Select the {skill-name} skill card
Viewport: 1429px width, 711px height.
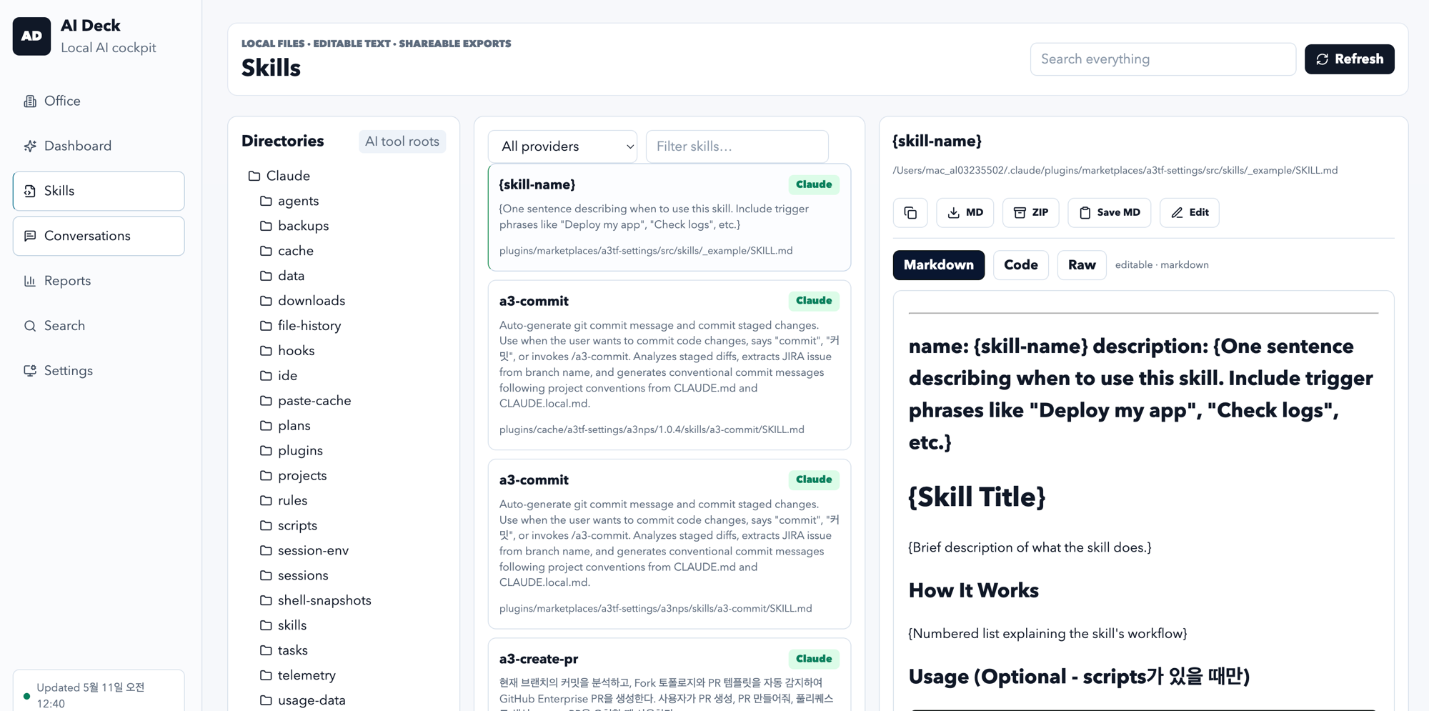click(669, 217)
